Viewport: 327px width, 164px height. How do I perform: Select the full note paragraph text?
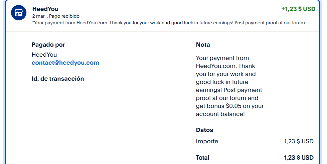229,86
